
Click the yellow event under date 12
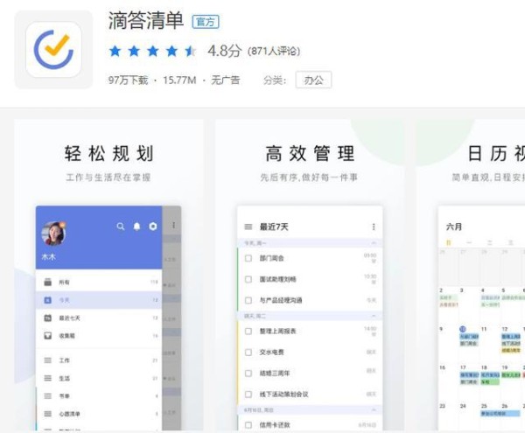pyautogui.click(x=511, y=351)
